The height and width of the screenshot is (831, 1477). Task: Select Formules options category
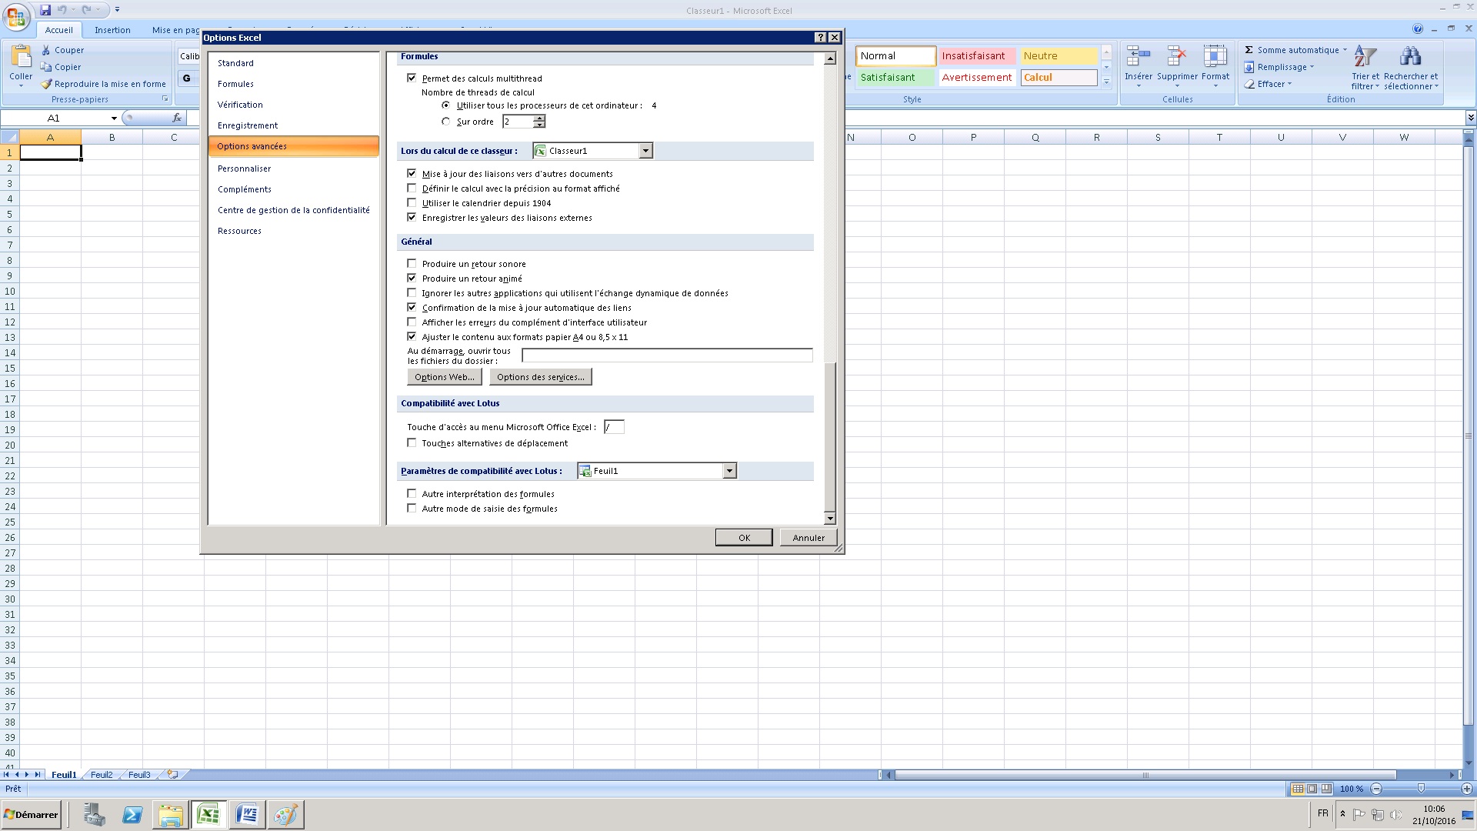click(x=235, y=84)
